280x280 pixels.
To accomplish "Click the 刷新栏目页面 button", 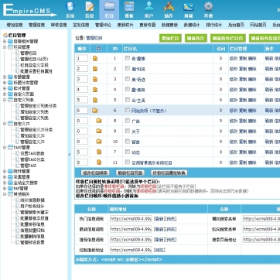I will point(130,172).
